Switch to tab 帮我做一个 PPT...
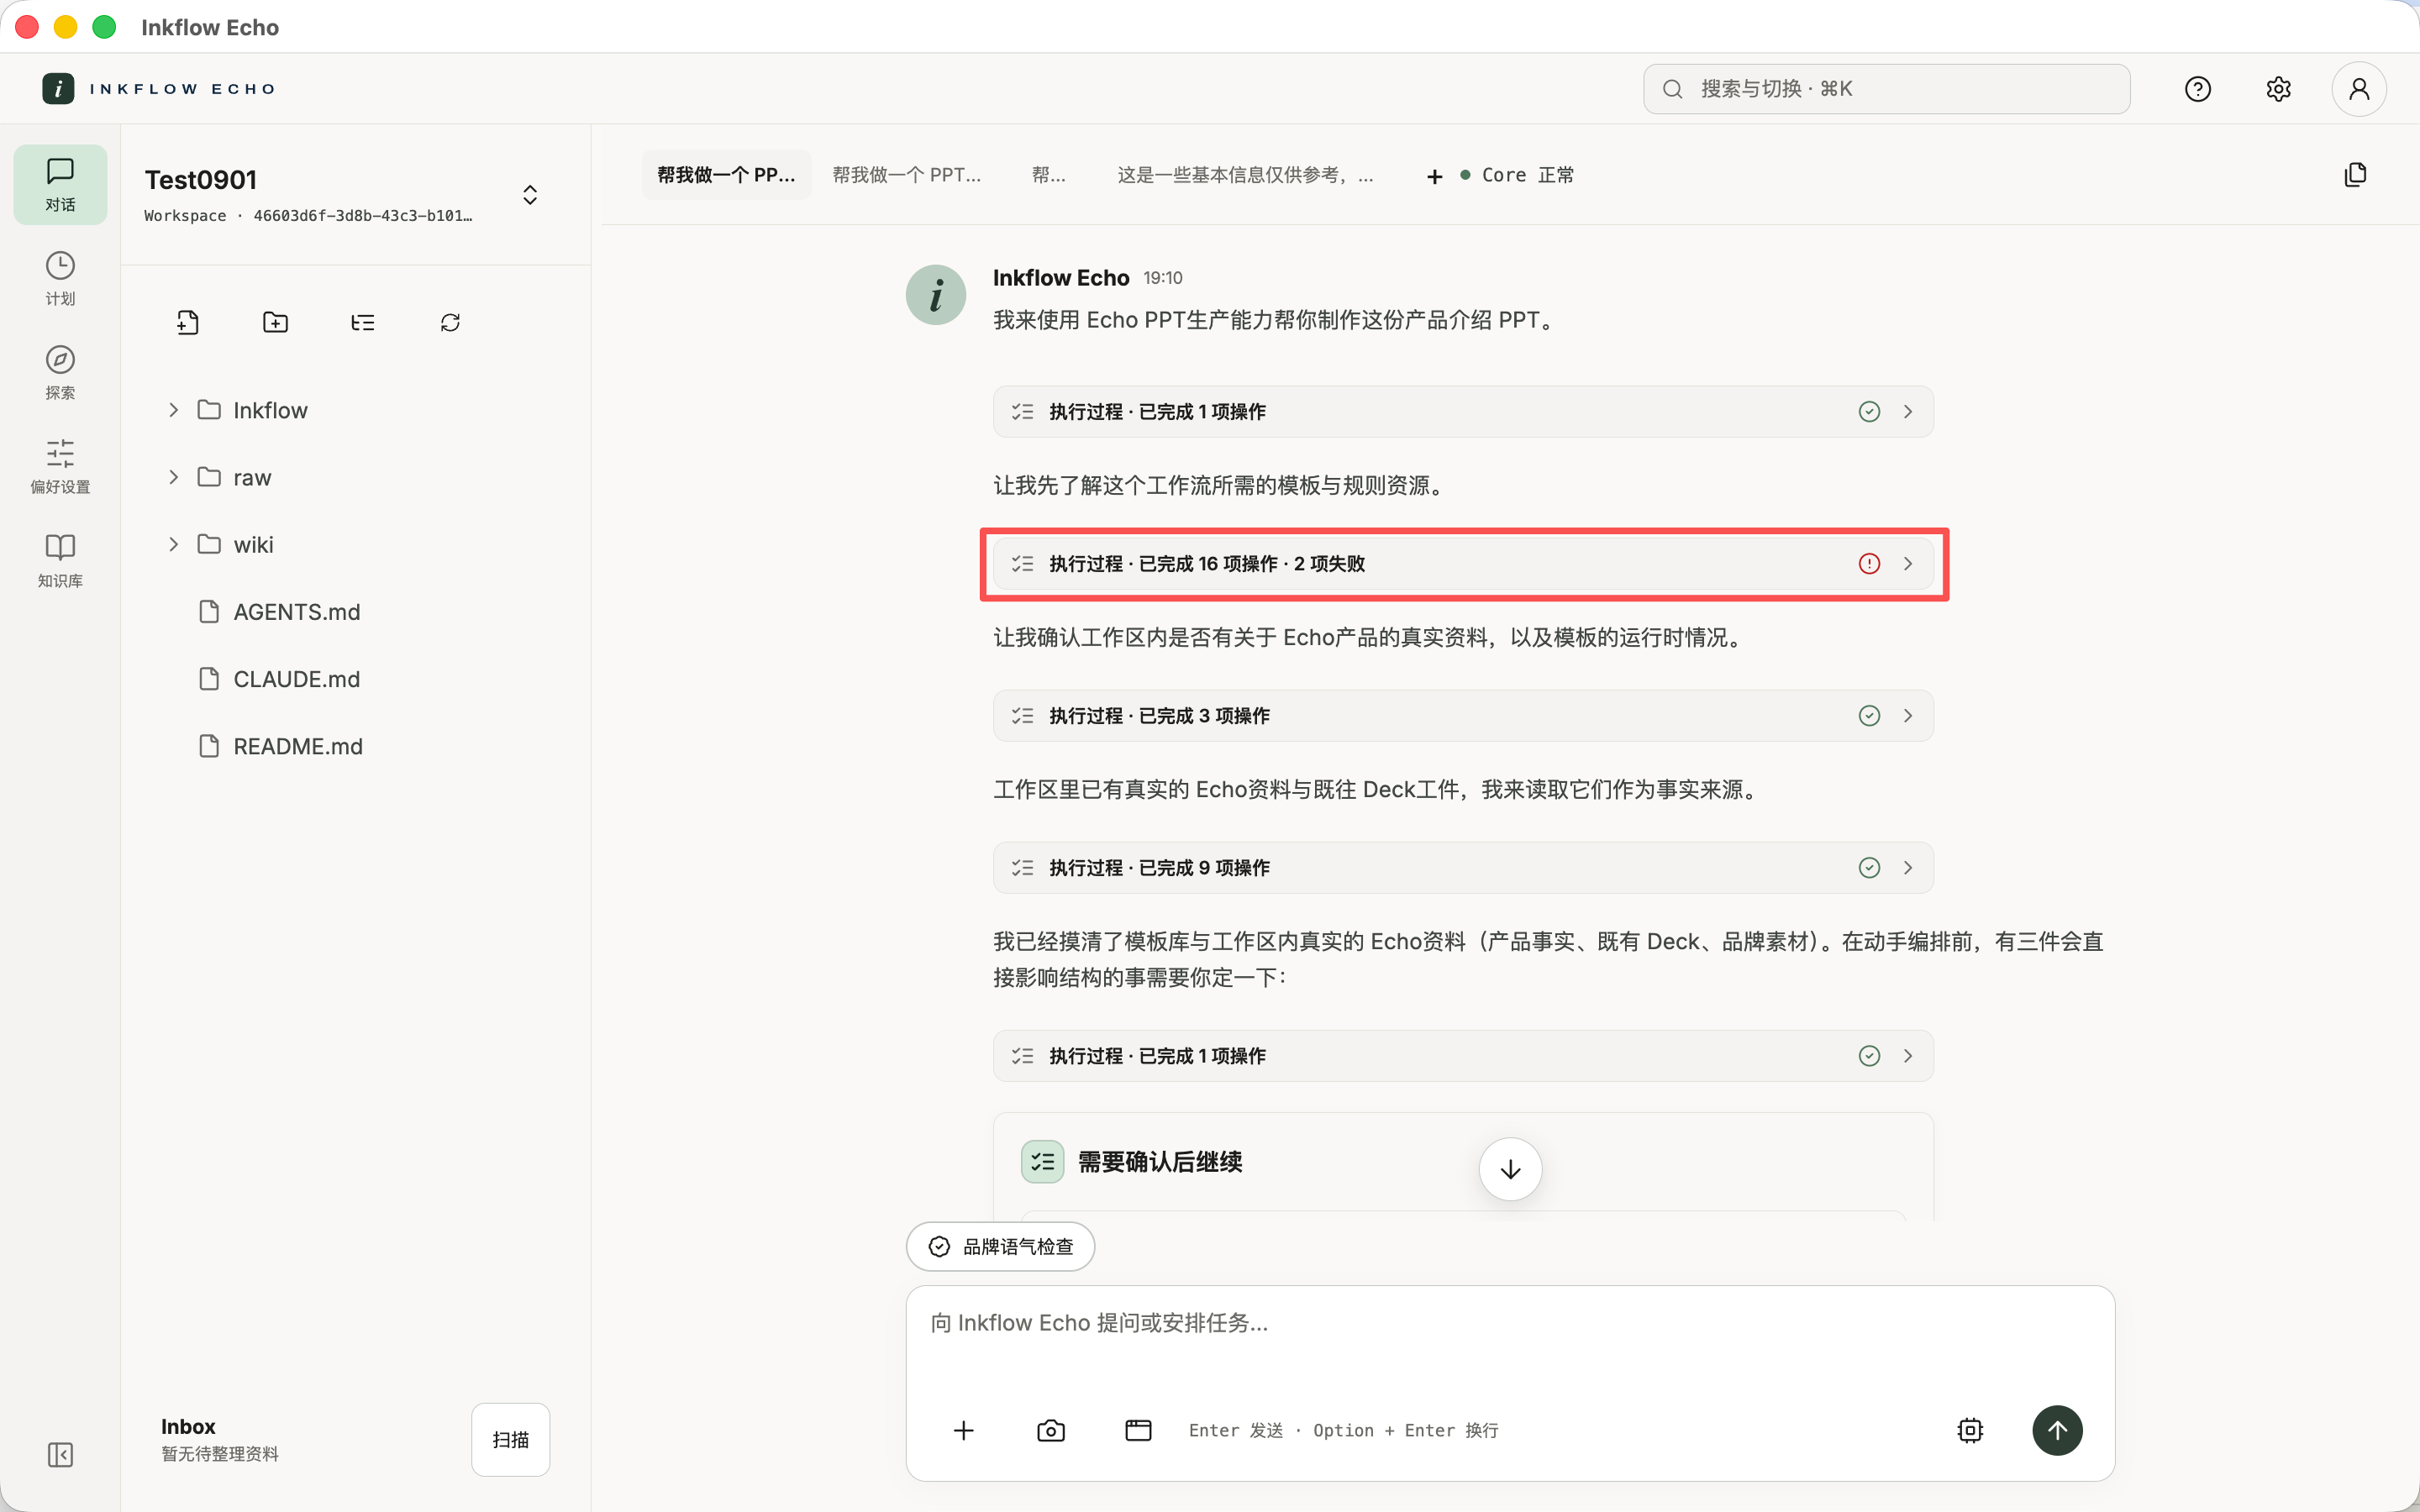Viewport: 2420px width, 1512px height. (906, 175)
